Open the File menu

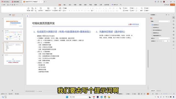tap(4, 5)
